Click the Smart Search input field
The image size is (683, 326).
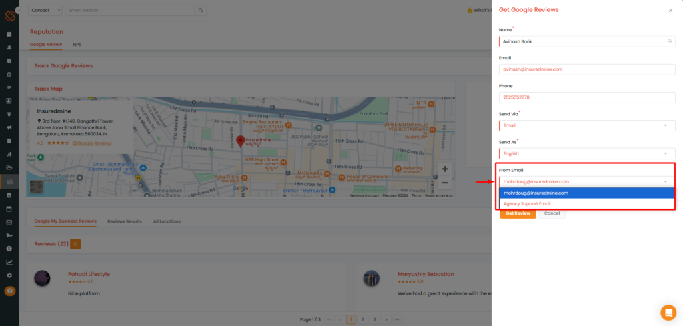[x=130, y=10]
